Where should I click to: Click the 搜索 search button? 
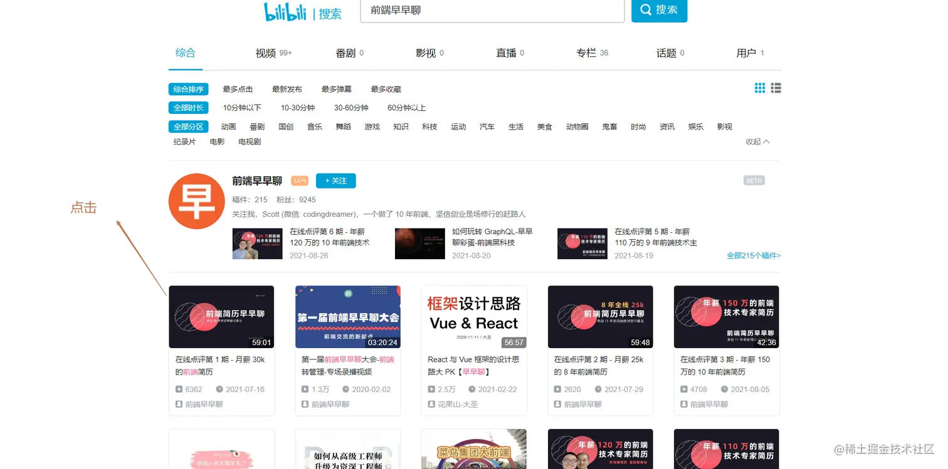click(x=659, y=10)
